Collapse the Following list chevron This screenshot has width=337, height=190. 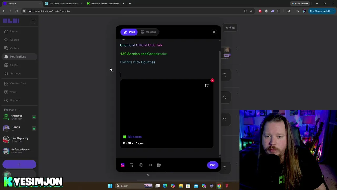pyautogui.click(x=18, y=110)
